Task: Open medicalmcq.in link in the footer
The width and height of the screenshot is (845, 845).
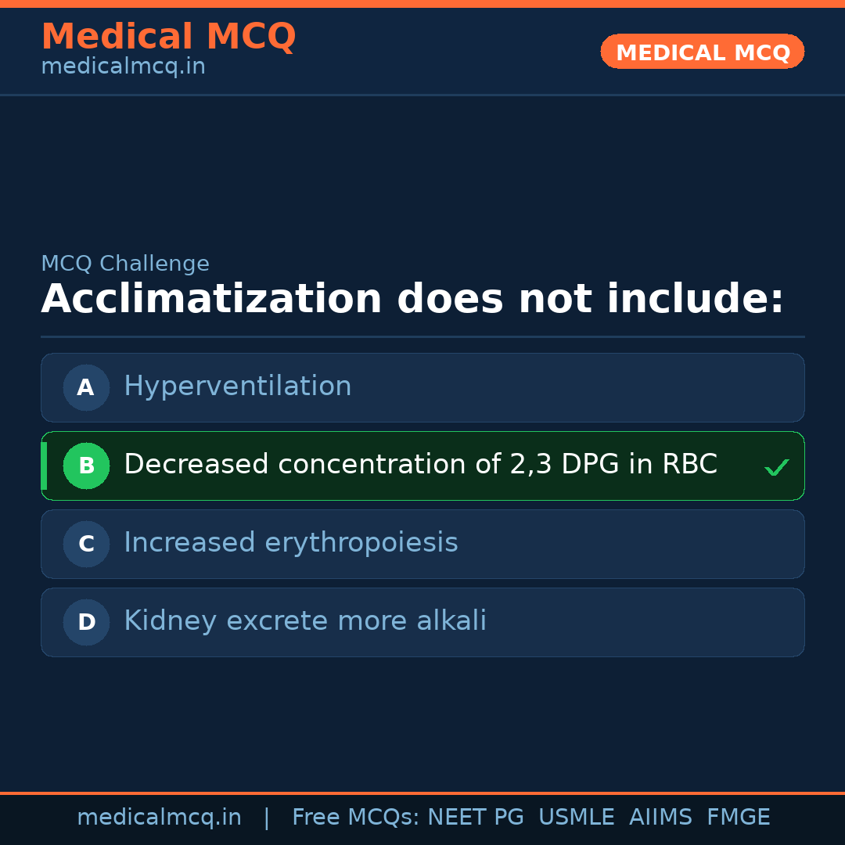Action: click(x=159, y=818)
